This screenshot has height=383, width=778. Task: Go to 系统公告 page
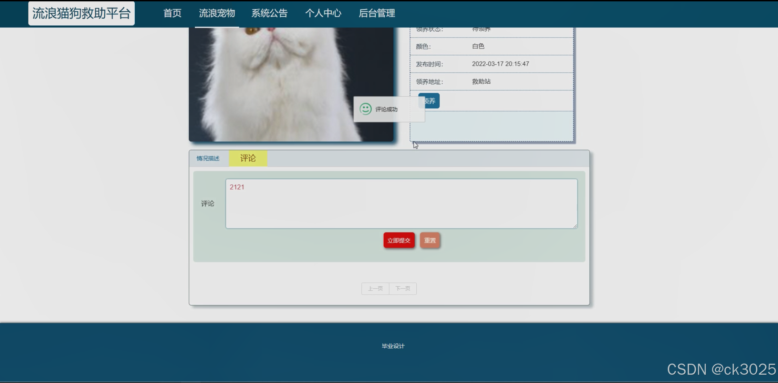point(269,13)
